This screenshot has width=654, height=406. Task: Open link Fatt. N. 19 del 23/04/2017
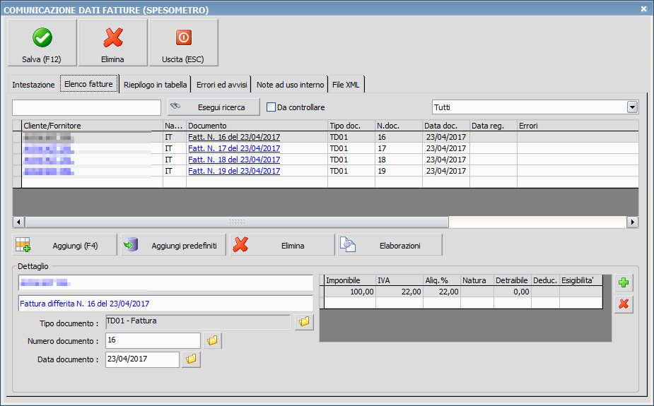tap(234, 171)
